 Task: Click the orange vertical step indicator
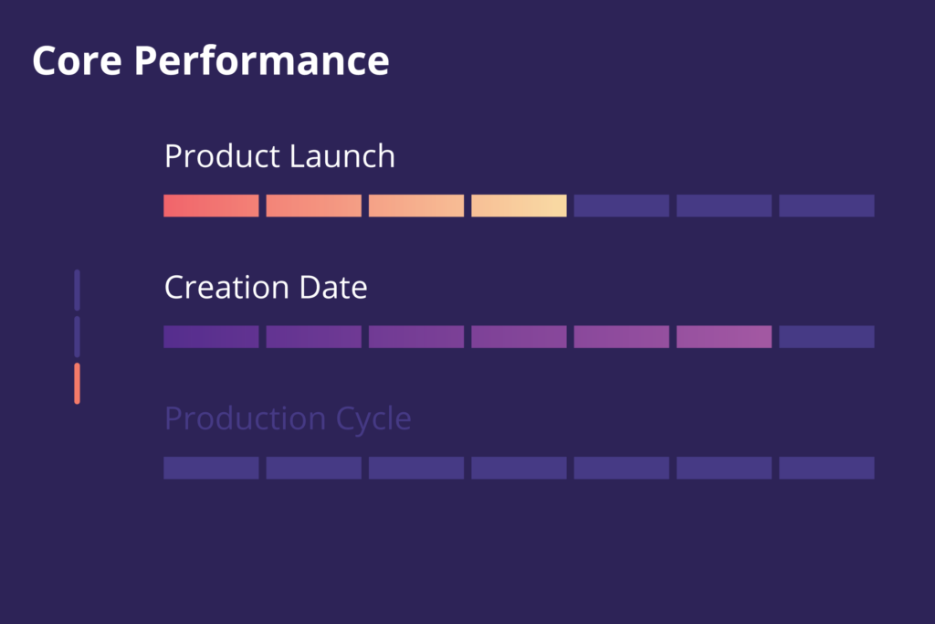(77, 384)
